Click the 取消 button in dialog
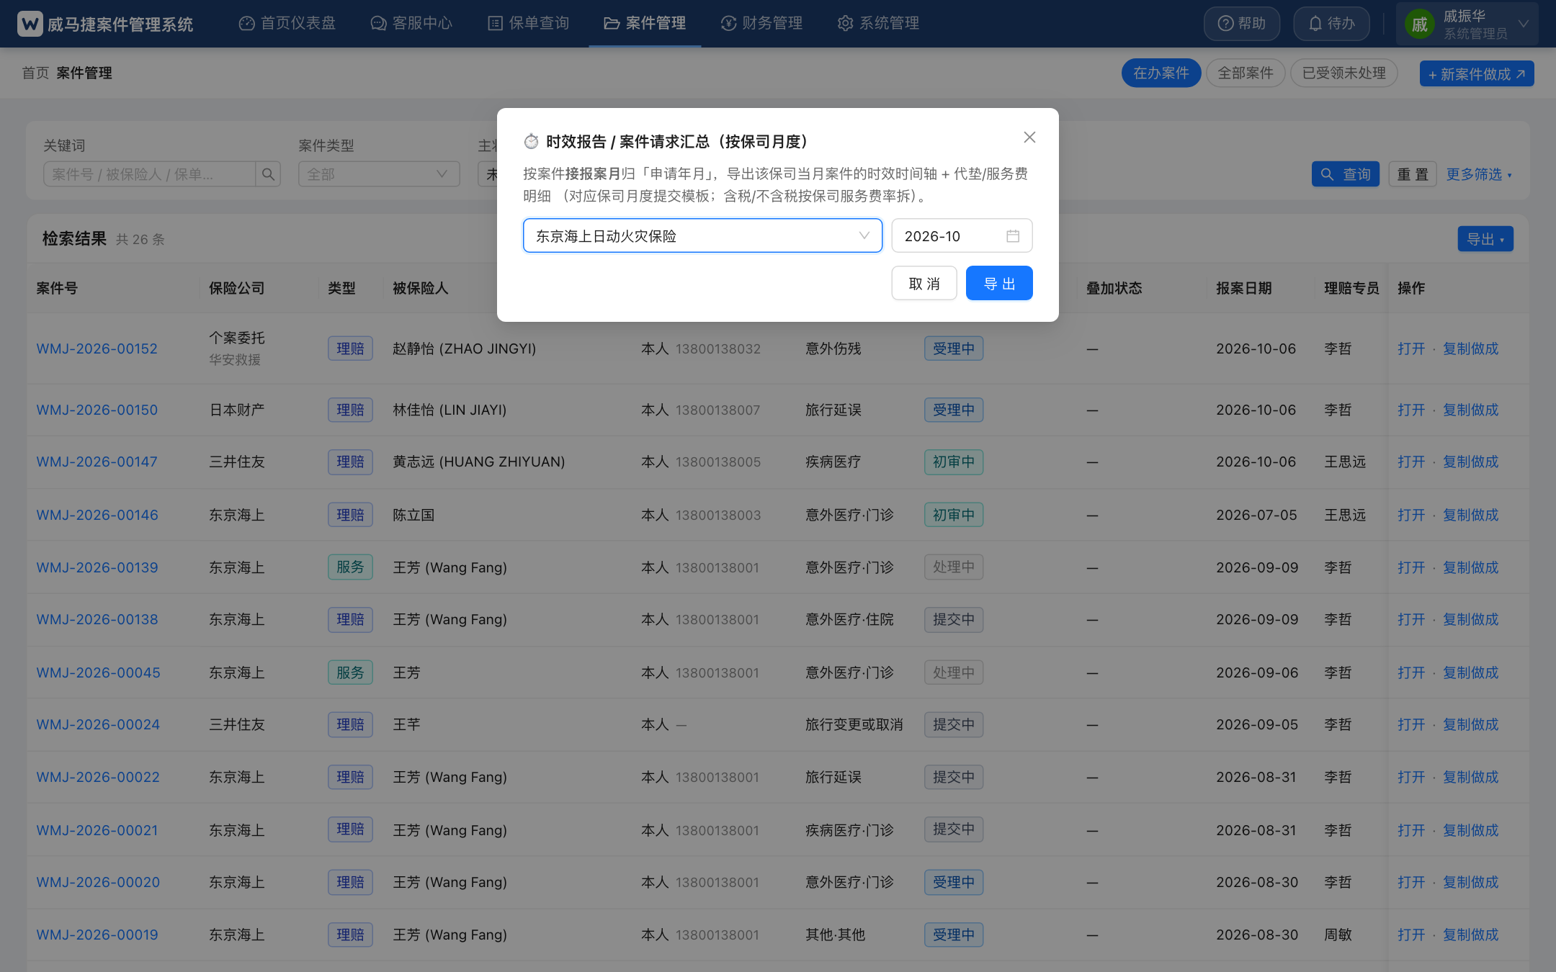Viewport: 1556px width, 972px height. 924,284
